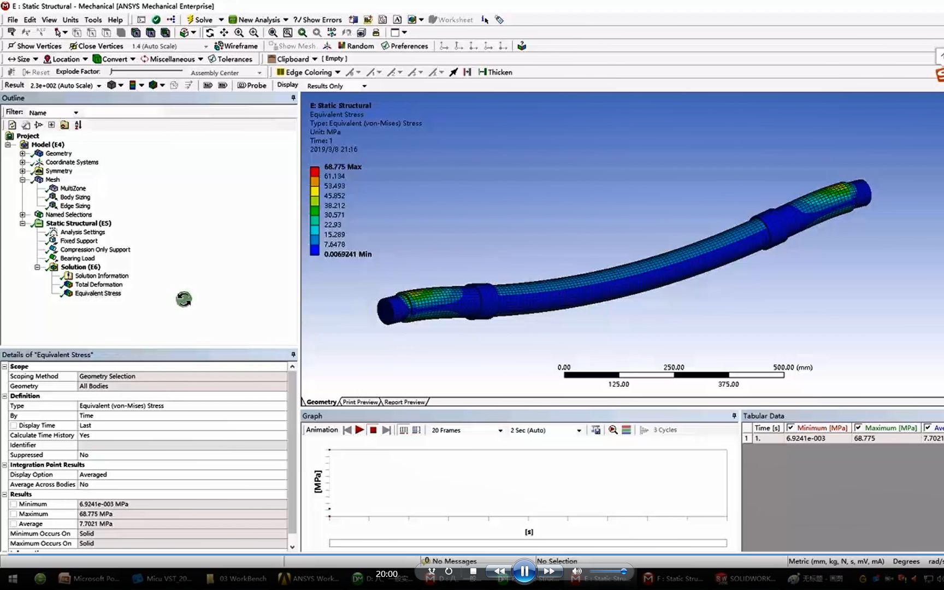
Task: Select Bearing Load in the outline
Action: [x=77, y=258]
